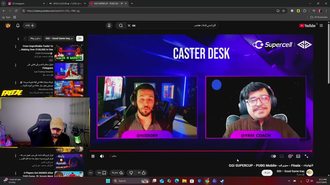Click the red live progress bar
Screen dimensions: 330x185
click(201, 151)
